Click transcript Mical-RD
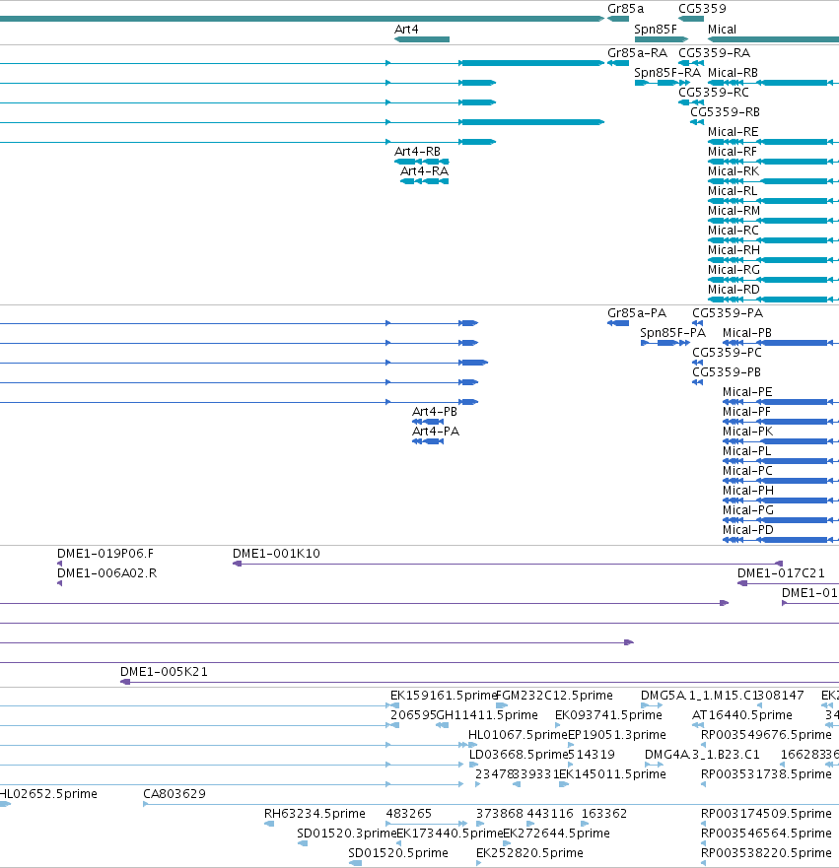The image size is (839, 868). tap(773, 300)
